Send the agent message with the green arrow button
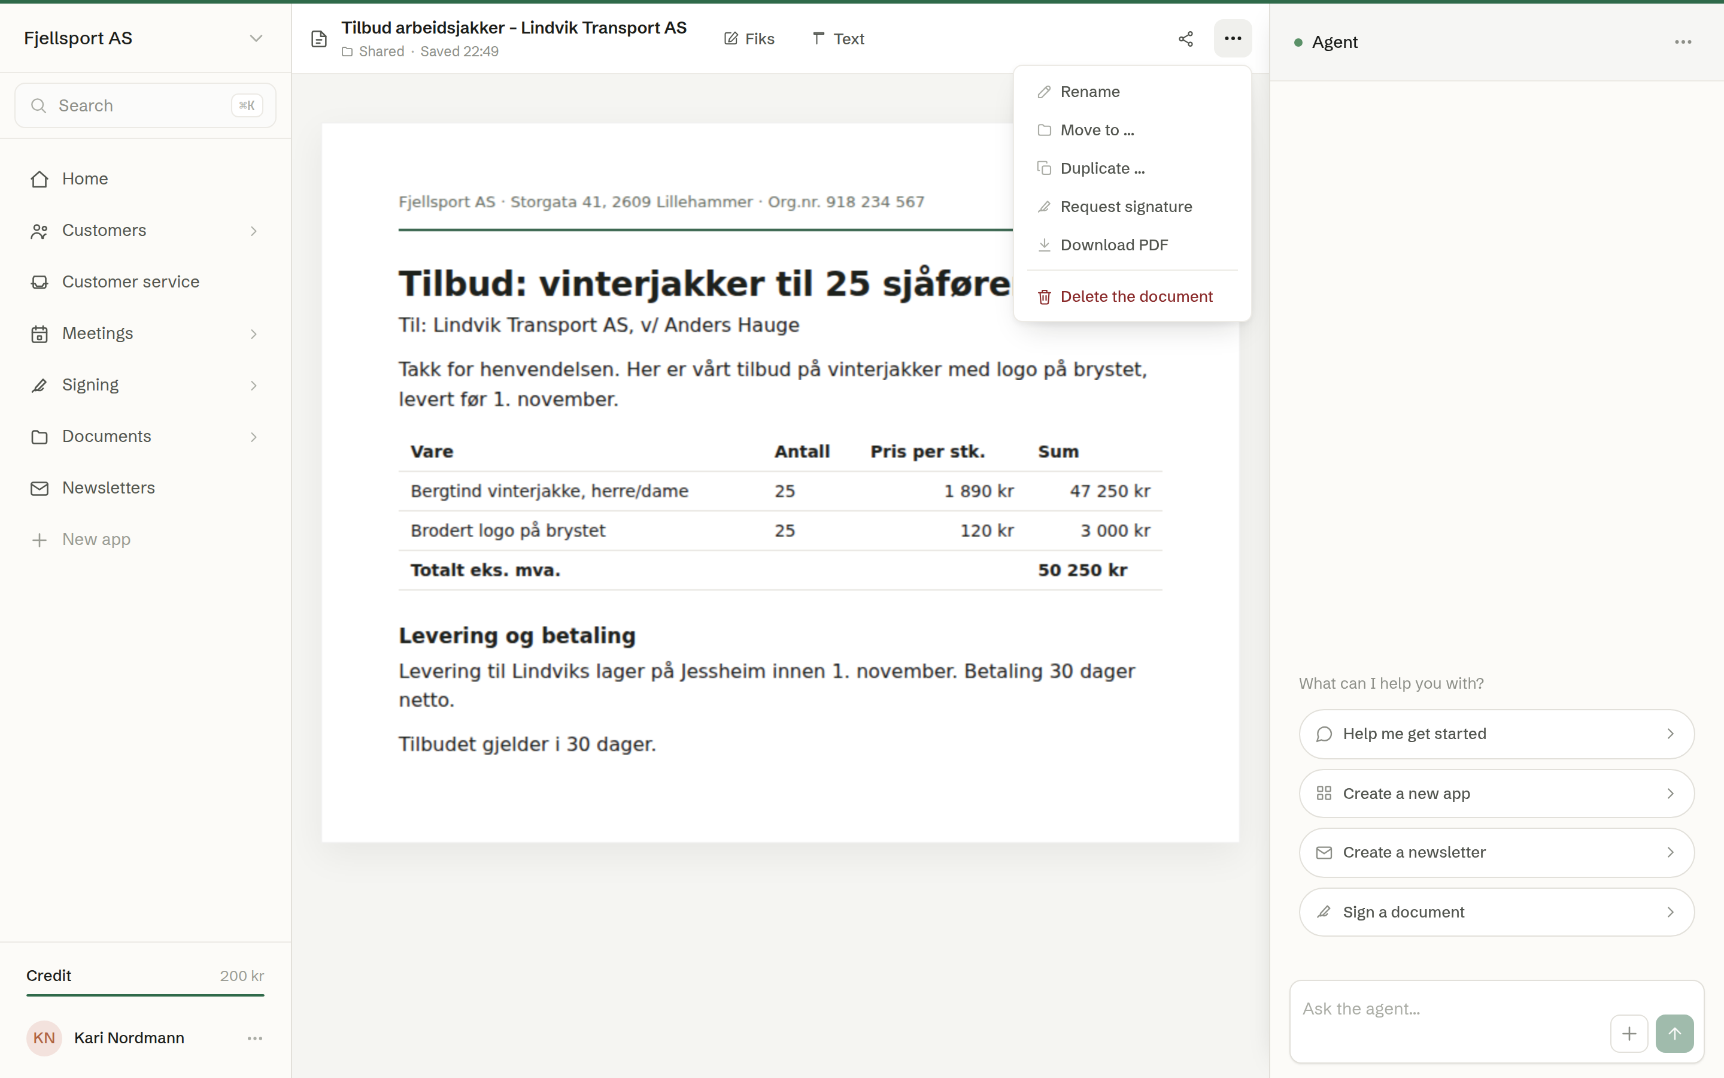This screenshot has height=1078, width=1724. click(x=1674, y=1033)
